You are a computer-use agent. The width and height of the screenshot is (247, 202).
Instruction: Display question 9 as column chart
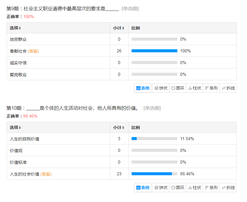tap(194, 88)
